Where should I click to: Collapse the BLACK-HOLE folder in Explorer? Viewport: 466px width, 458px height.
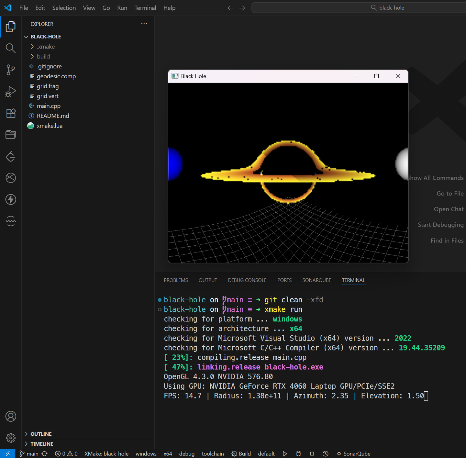point(26,36)
